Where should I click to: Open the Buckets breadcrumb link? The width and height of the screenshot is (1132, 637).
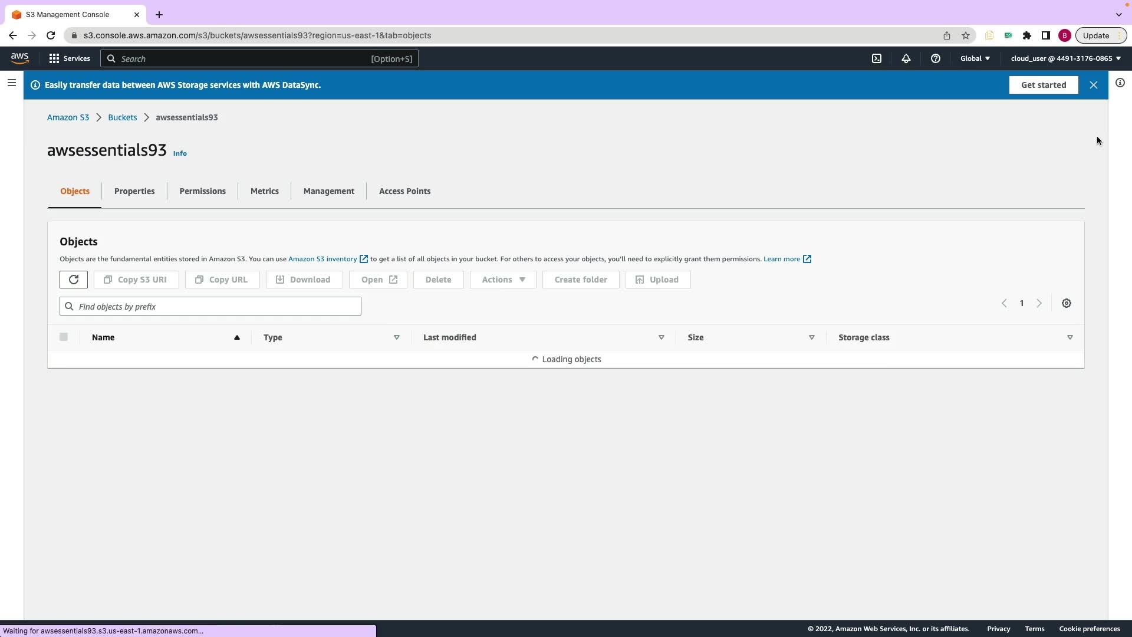122,117
